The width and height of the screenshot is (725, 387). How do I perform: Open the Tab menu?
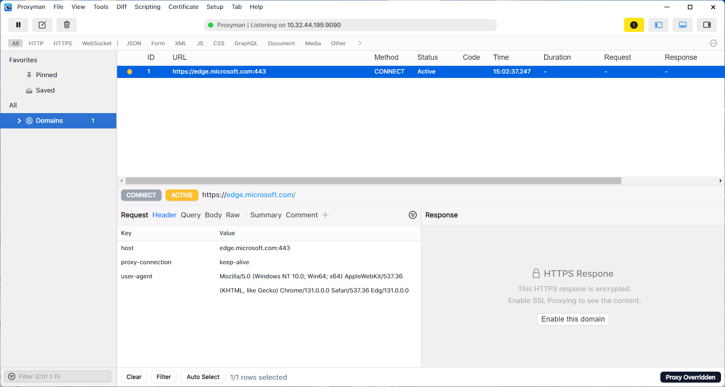[237, 7]
